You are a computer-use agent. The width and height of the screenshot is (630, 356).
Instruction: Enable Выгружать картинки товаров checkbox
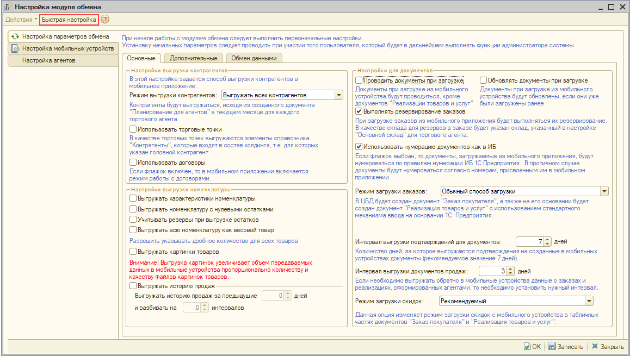click(133, 252)
